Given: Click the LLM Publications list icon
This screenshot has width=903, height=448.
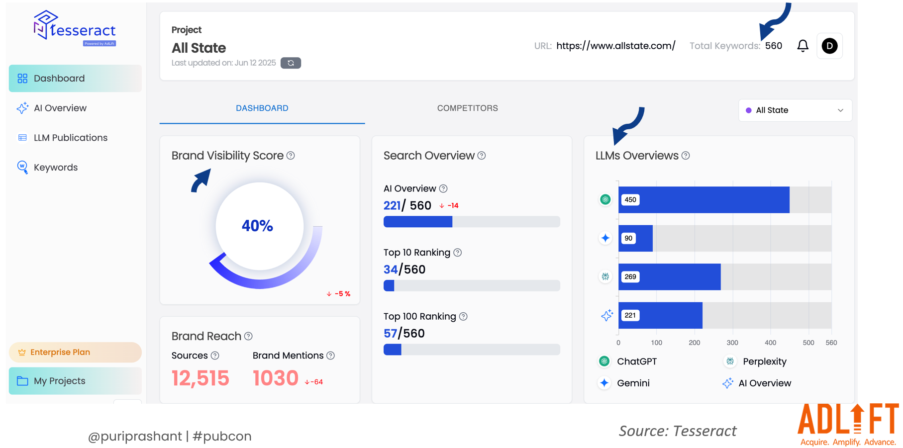Looking at the screenshot, I should [x=22, y=138].
